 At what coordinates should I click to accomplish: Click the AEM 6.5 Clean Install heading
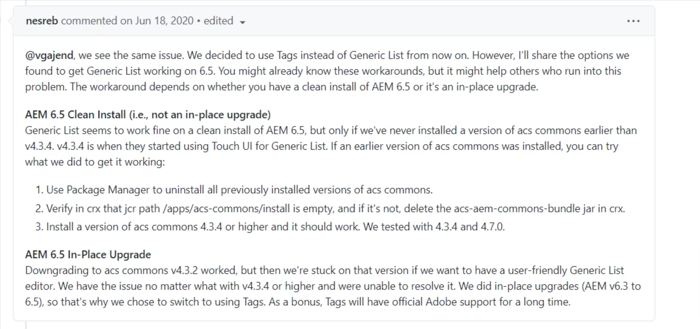(148, 115)
